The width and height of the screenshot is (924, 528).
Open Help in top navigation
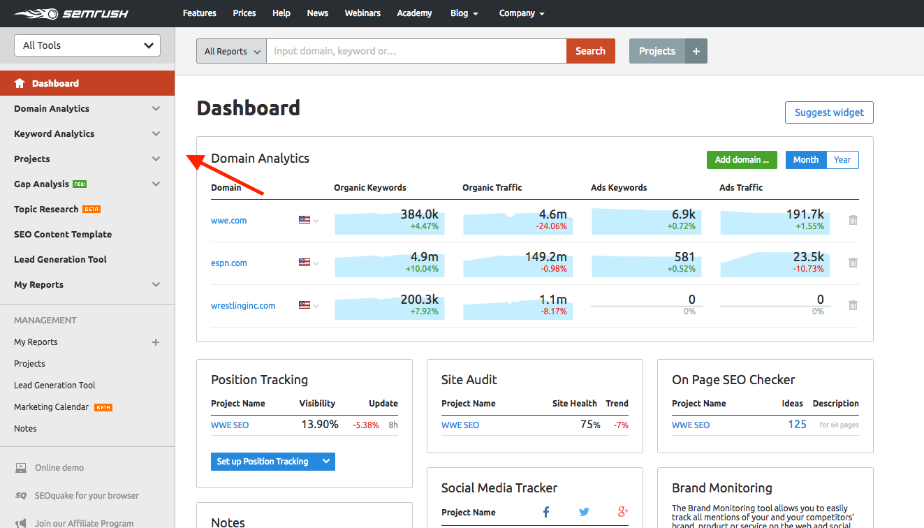tap(281, 13)
